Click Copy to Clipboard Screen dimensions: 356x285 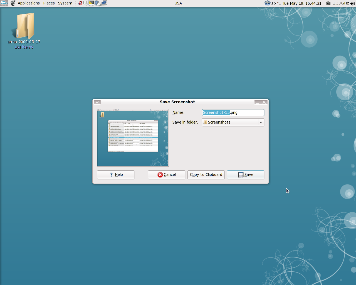[206, 175]
